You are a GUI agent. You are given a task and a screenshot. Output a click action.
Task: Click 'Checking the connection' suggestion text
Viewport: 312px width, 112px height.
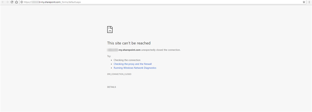(x=127, y=60)
